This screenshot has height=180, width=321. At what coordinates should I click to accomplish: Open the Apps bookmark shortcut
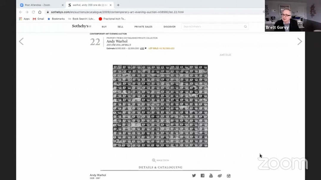pyautogui.click(x=24, y=19)
